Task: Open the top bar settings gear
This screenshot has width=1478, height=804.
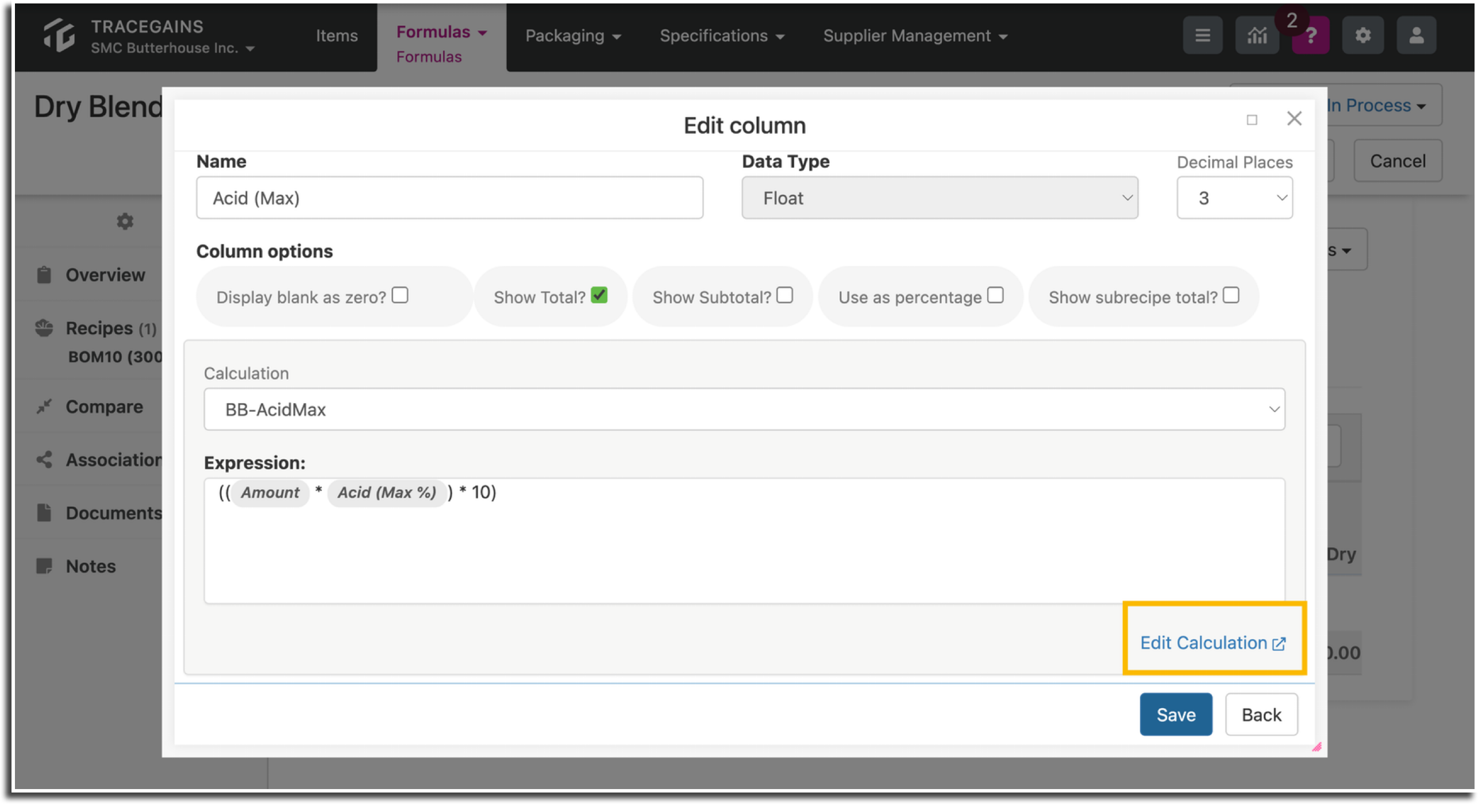Action: click(1362, 36)
